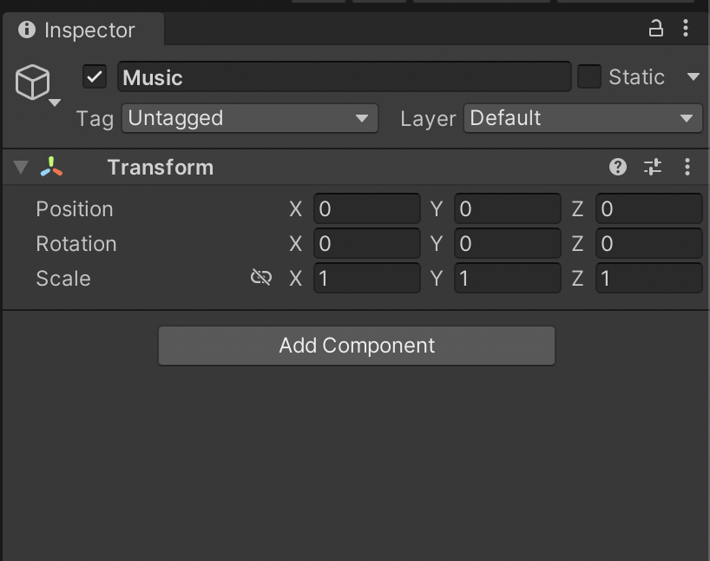Uncheck the Music object active checkbox
The width and height of the screenshot is (710, 561).
95,76
